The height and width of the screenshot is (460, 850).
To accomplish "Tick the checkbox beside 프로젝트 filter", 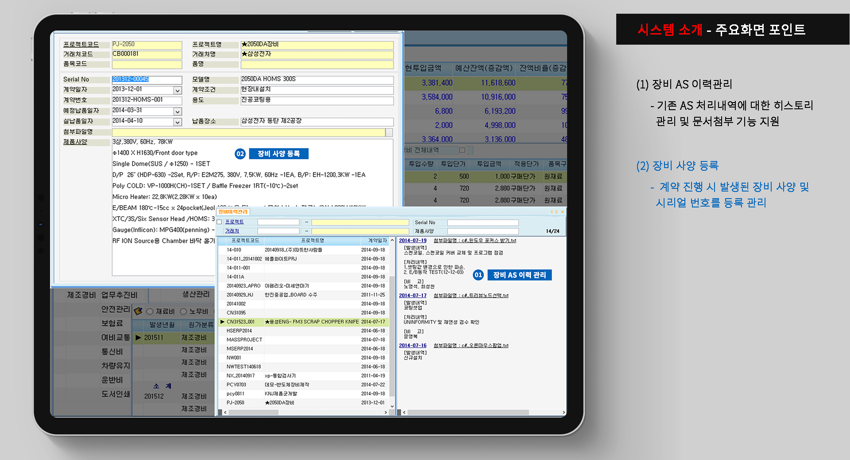I will click(219, 222).
